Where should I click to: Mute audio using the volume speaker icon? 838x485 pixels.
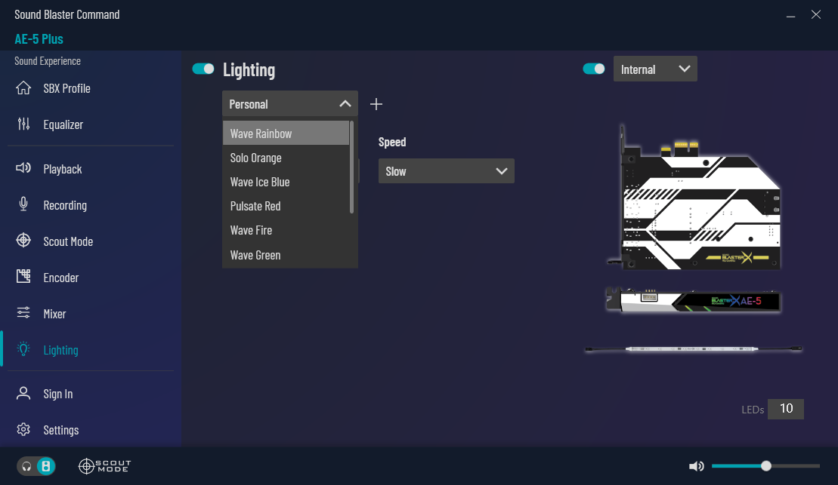tap(697, 466)
